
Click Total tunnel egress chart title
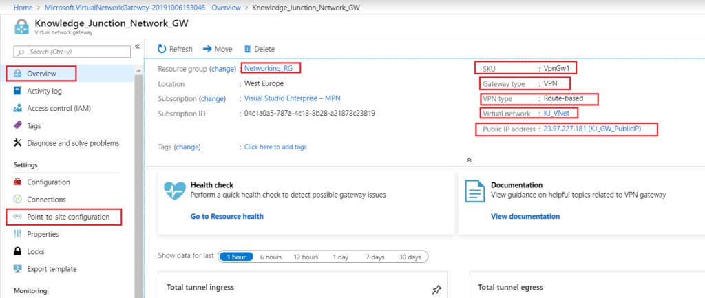pyautogui.click(x=510, y=287)
